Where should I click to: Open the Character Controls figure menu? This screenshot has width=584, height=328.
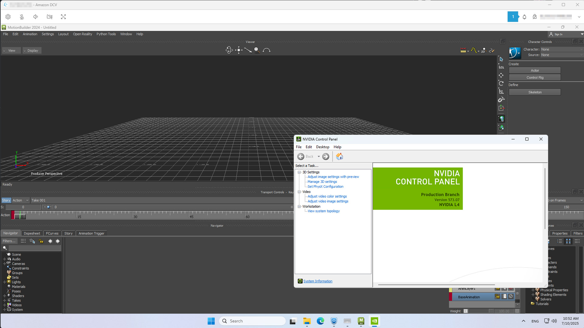(x=515, y=53)
